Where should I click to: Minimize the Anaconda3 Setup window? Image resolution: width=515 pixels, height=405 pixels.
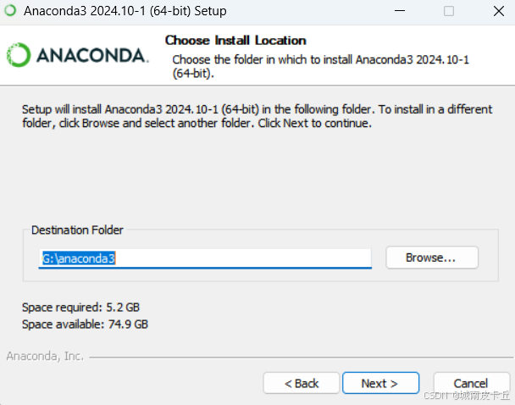click(400, 11)
